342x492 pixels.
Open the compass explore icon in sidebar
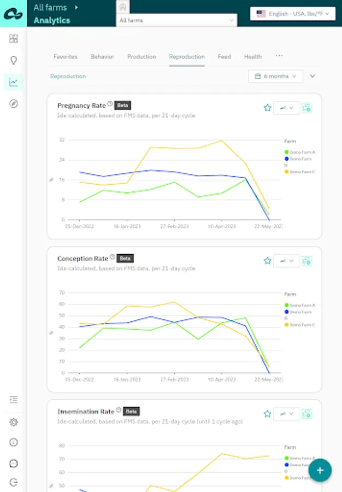pyautogui.click(x=14, y=103)
